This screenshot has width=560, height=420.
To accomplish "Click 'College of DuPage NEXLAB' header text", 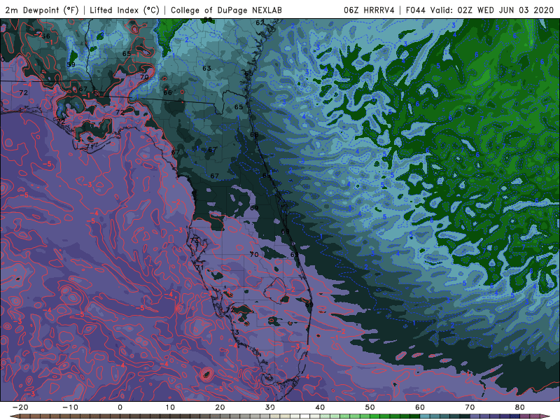I will 226,10.
